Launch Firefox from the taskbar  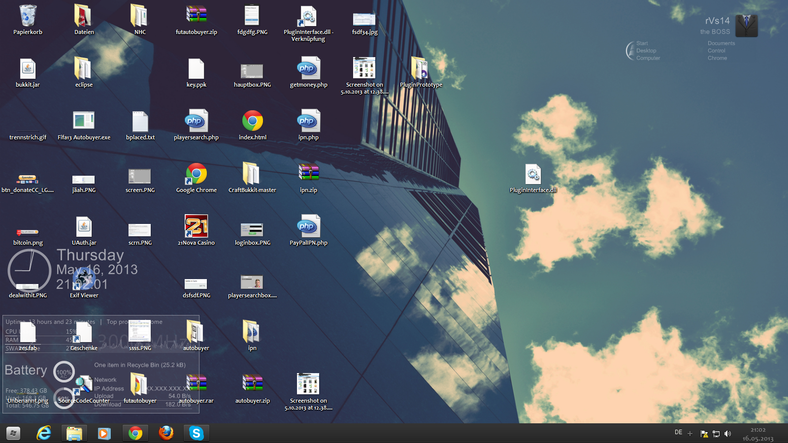pyautogui.click(x=166, y=433)
